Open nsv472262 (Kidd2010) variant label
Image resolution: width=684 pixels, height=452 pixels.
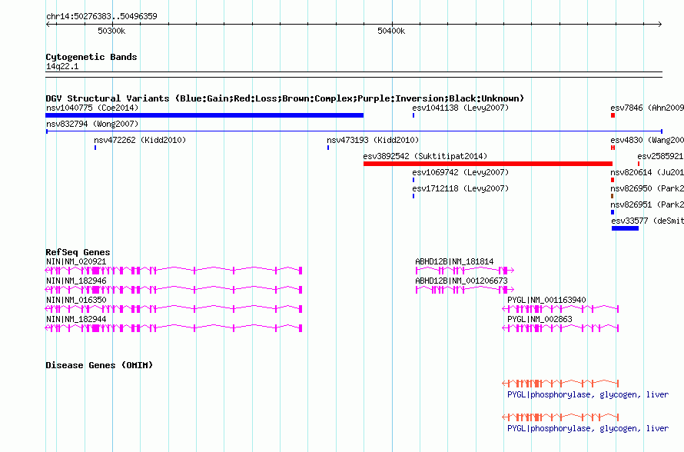pyautogui.click(x=140, y=140)
